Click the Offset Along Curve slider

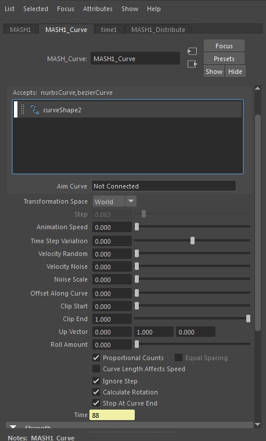[x=192, y=293]
